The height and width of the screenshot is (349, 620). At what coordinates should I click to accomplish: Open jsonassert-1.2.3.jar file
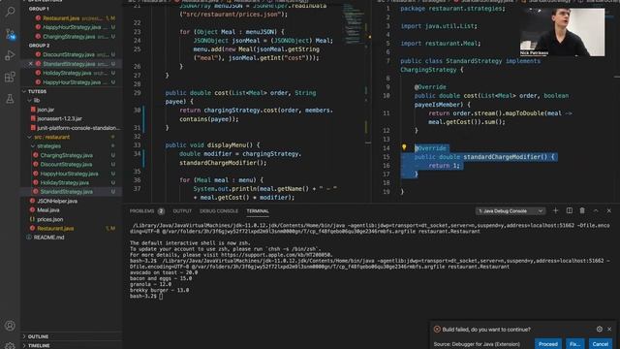pyautogui.click(x=71, y=118)
